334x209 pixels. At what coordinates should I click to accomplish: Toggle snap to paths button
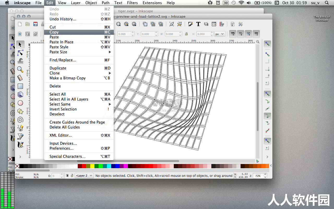[x=267, y=102]
